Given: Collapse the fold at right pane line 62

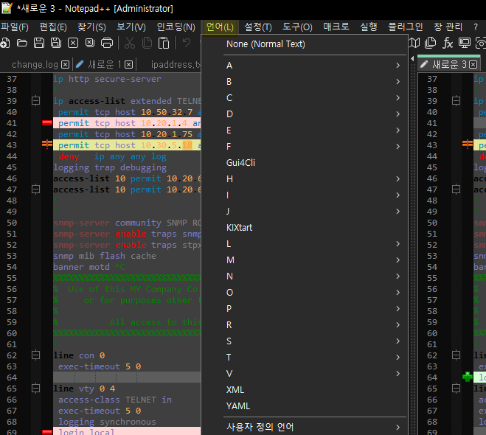Looking at the screenshot, I should (457, 355).
